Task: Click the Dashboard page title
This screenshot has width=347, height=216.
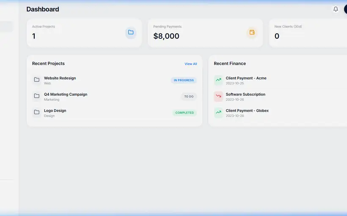Action: 43,9
